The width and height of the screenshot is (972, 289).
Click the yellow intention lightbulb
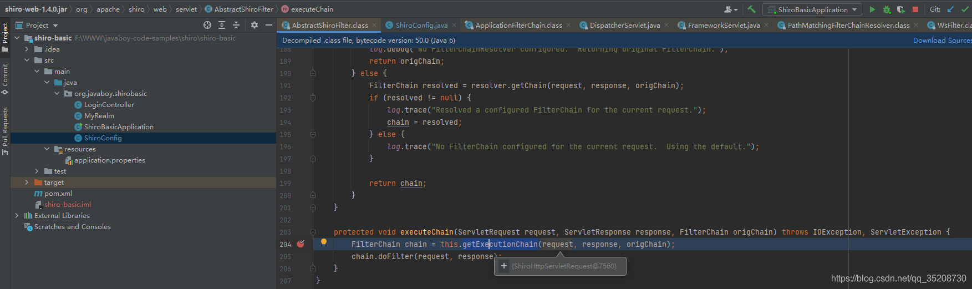click(x=324, y=242)
